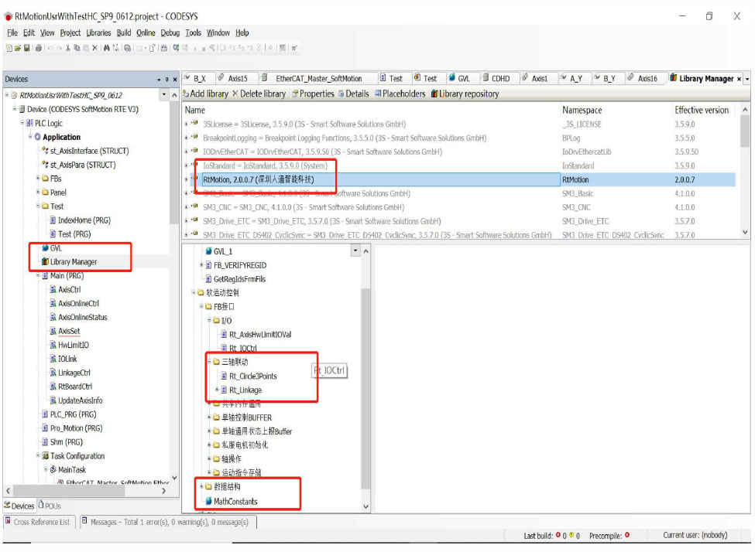This screenshot has width=755, height=552.
Task: Select Rt_Circle3Points in library tree
Action: (x=252, y=376)
